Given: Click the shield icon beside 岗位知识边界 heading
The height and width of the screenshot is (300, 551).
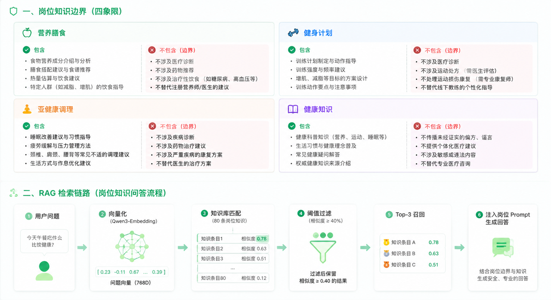Looking at the screenshot, I should click(13, 12).
